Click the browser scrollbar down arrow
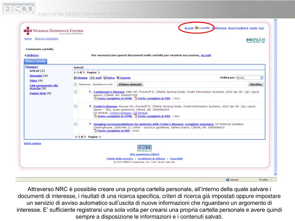Screen dimensions: 295x221 [x=275, y=174]
